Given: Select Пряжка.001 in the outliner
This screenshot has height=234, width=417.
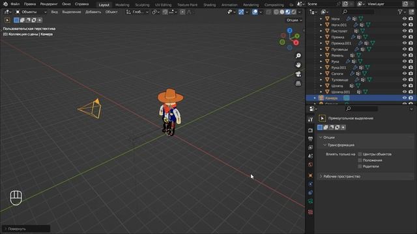Looking at the screenshot, I should 341,44.
